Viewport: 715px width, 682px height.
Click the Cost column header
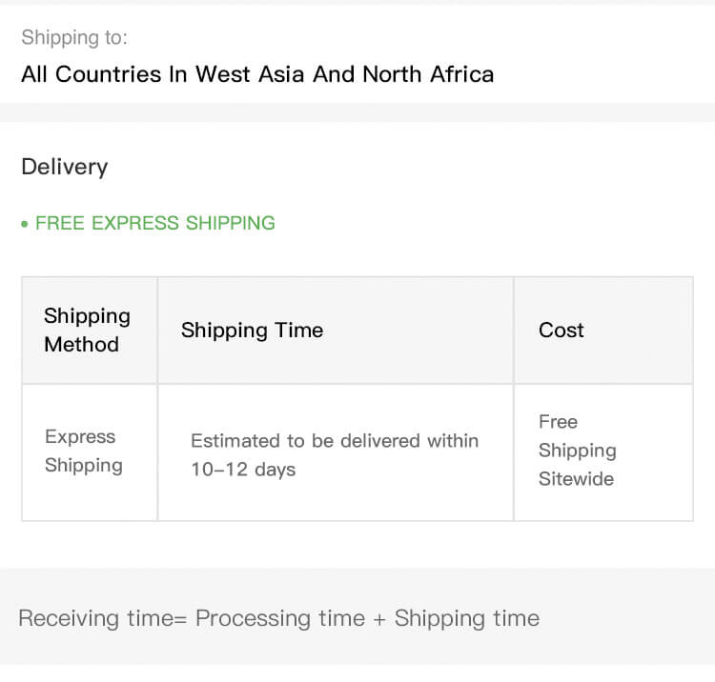561,331
